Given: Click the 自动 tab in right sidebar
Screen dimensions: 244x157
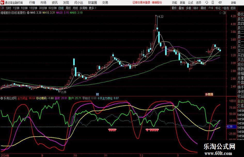Looking at the screenshot, I should 241,101.
